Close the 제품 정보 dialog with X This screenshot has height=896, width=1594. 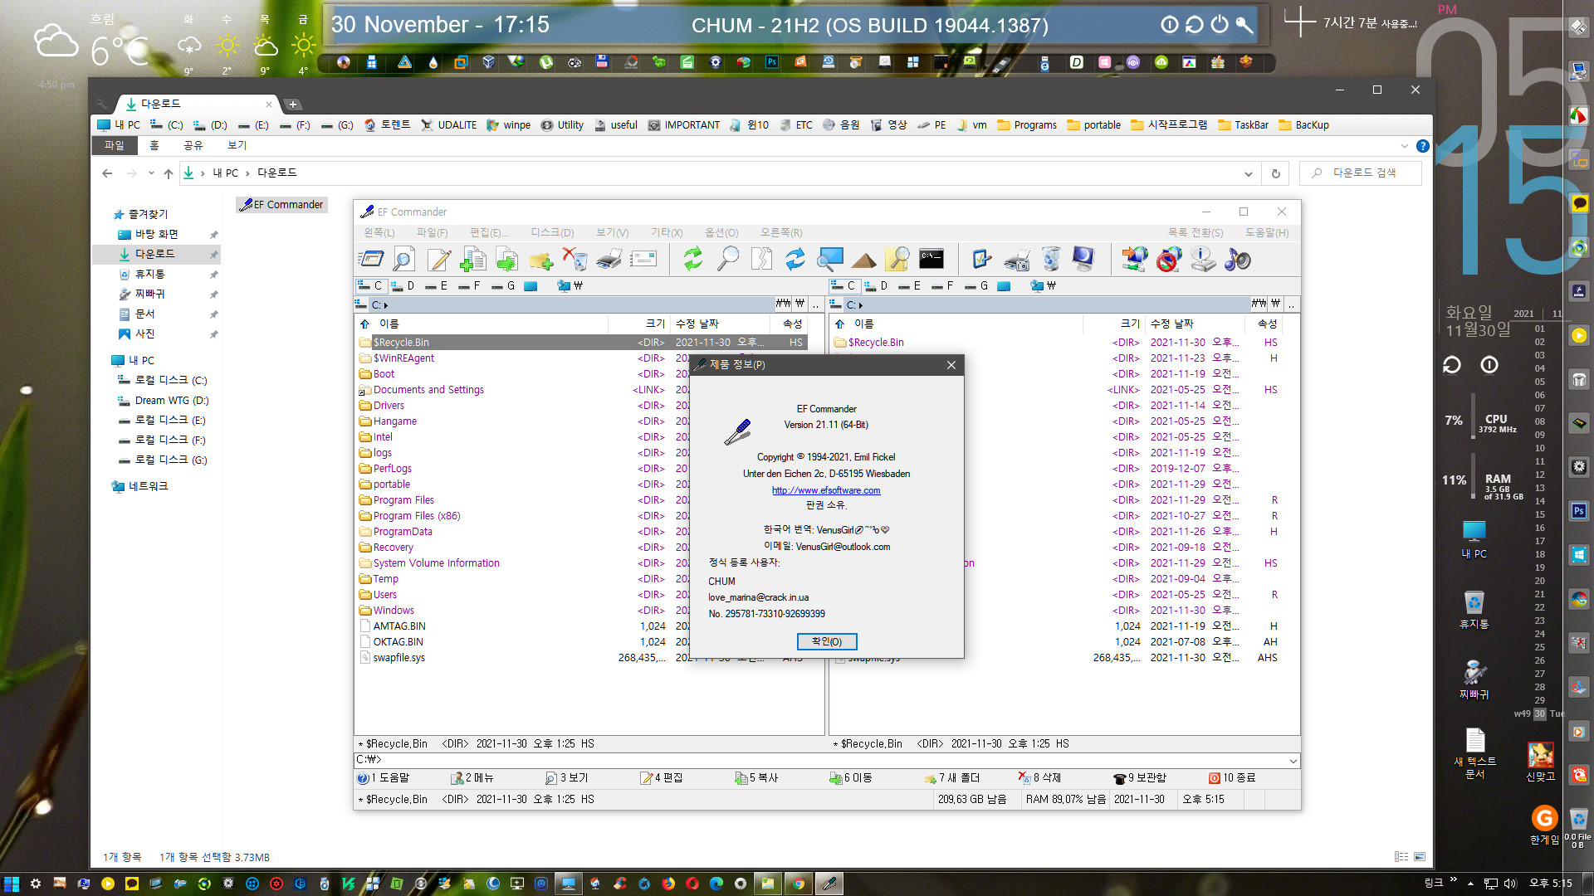point(951,365)
